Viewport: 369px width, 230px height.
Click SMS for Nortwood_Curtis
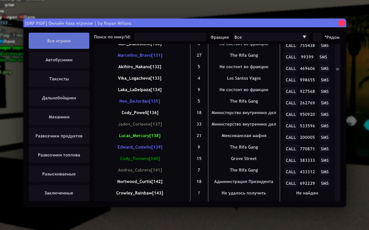pos(325,183)
